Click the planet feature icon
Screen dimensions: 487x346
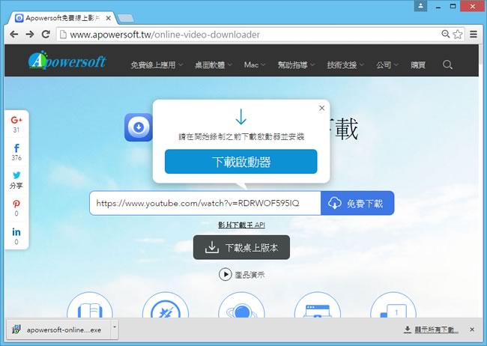coord(241,305)
